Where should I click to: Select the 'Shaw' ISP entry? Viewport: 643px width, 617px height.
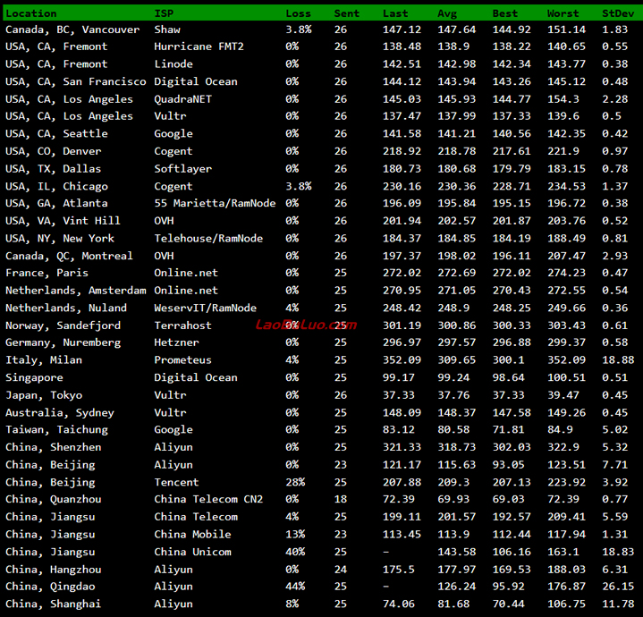(x=167, y=30)
